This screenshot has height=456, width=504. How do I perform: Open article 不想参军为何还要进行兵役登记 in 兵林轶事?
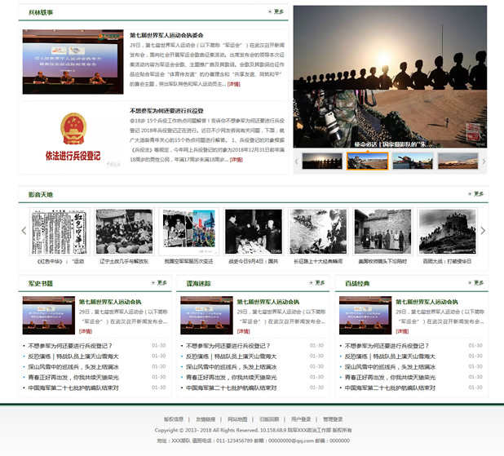(x=166, y=110)
